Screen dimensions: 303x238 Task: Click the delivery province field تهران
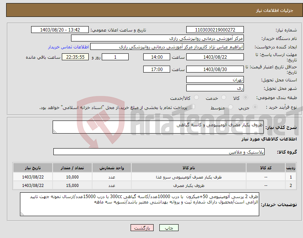(x=215, y=79)
